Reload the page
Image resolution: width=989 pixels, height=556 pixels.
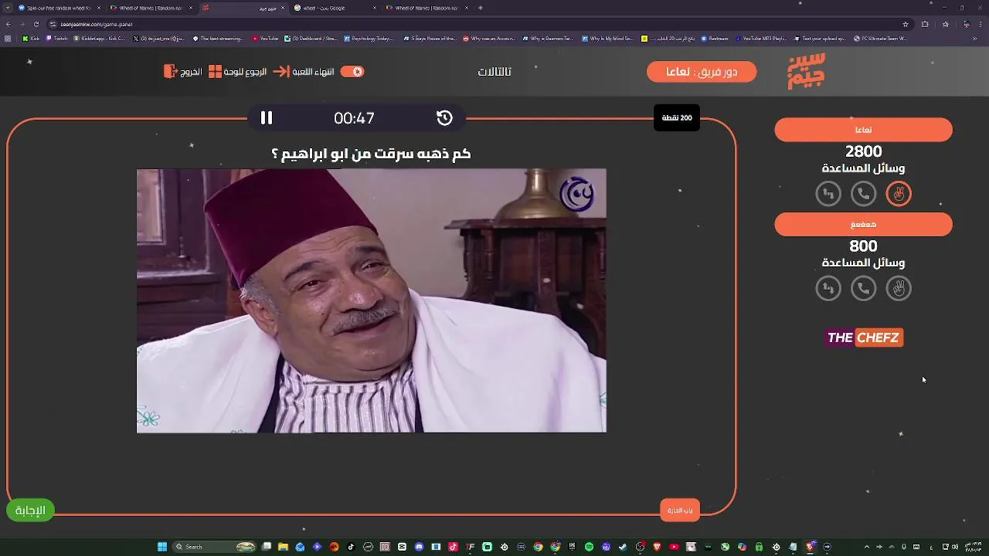coord(36,24)
